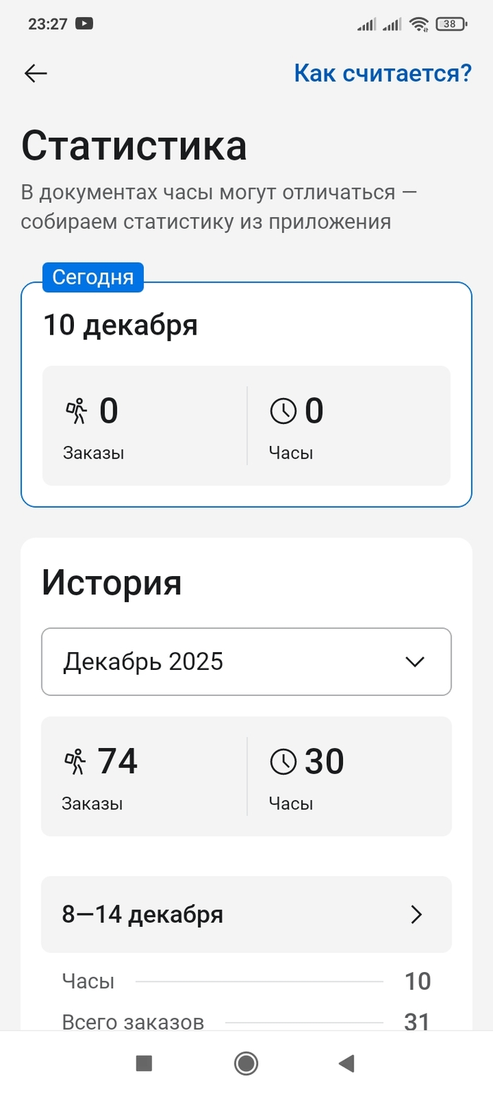Tap the Wi-Fi icon in status bar
The image size is (493, 1096).
[420, 24]
